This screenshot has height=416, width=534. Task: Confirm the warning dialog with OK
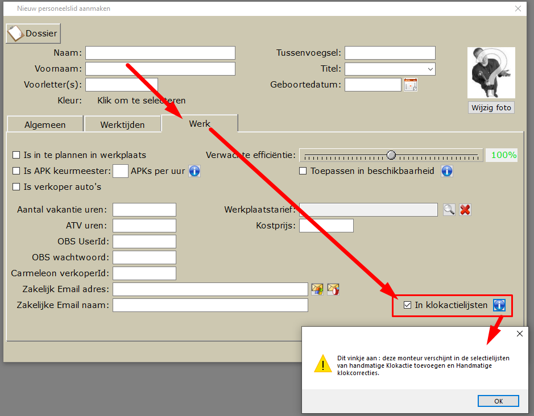click(498, 401)
